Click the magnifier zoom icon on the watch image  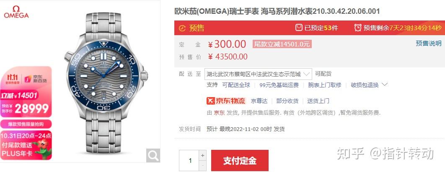(x=153, y=155)
